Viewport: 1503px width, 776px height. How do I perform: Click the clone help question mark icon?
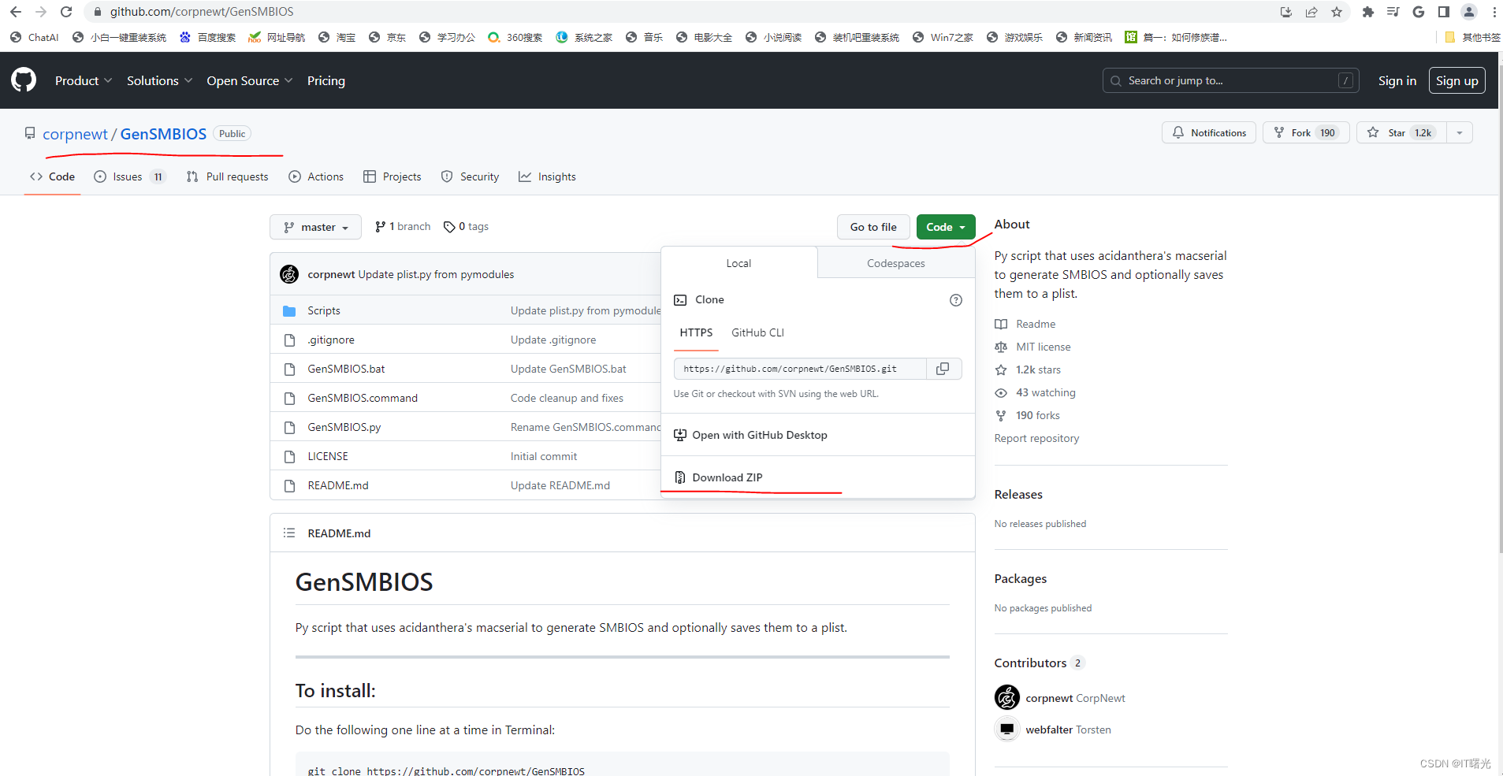[x=956, y=300]
